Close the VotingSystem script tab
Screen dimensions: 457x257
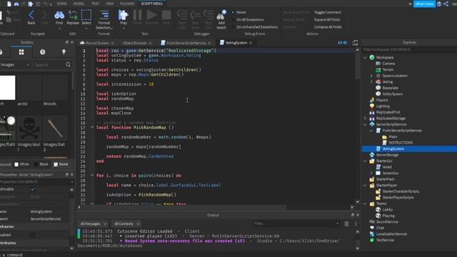[251, 43]
